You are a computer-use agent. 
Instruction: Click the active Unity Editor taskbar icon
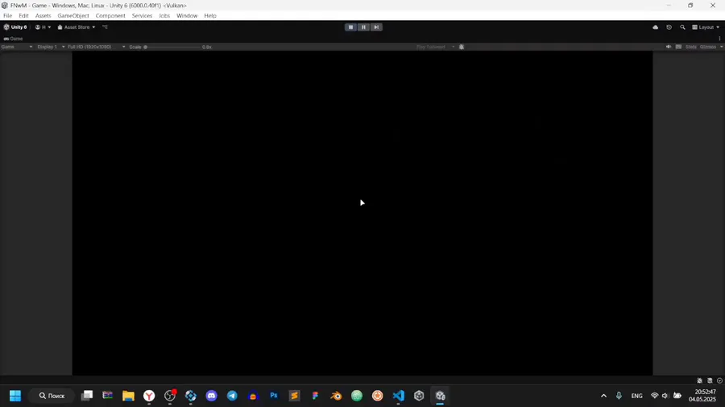click(x=440, y=396)
